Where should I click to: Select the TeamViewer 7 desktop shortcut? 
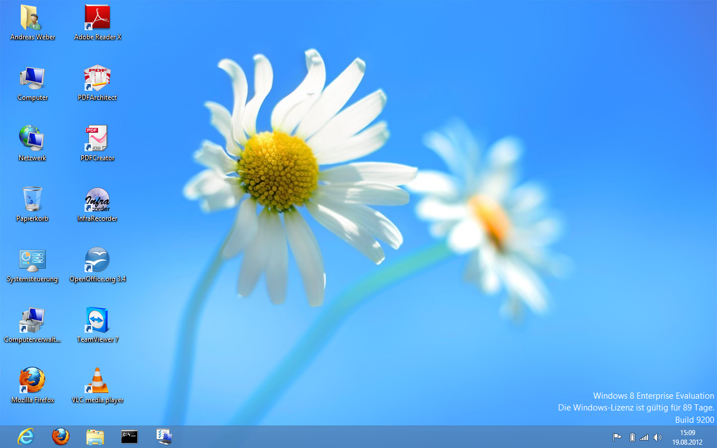coord(97,320)
